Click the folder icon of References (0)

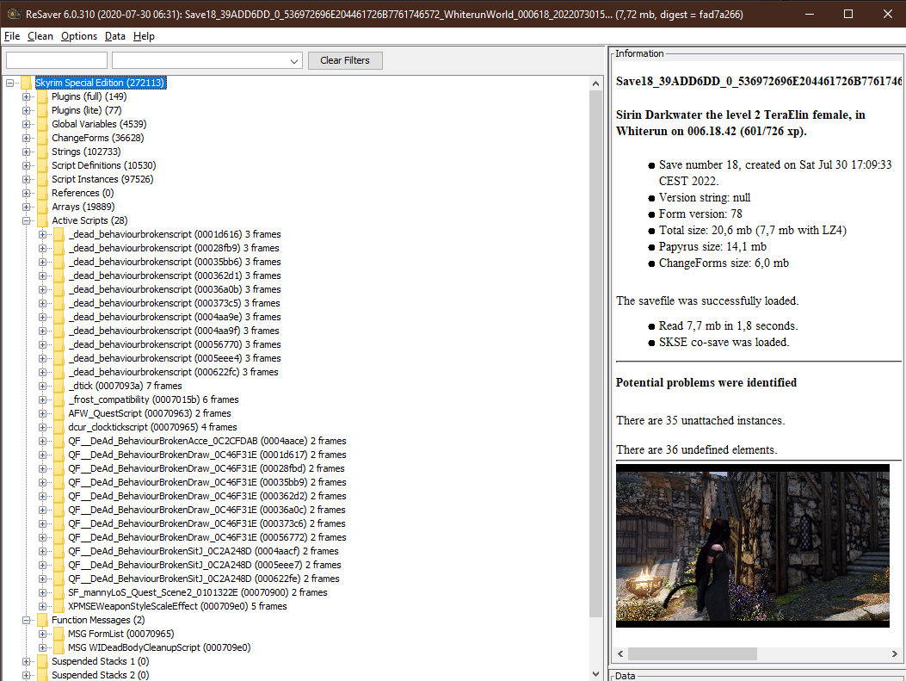coord(43,193)
